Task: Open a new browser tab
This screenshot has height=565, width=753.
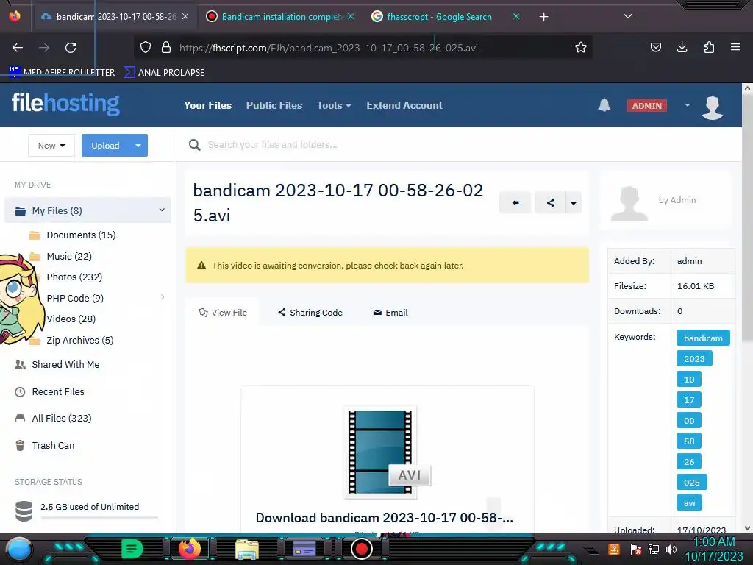Action: (543, 17)
